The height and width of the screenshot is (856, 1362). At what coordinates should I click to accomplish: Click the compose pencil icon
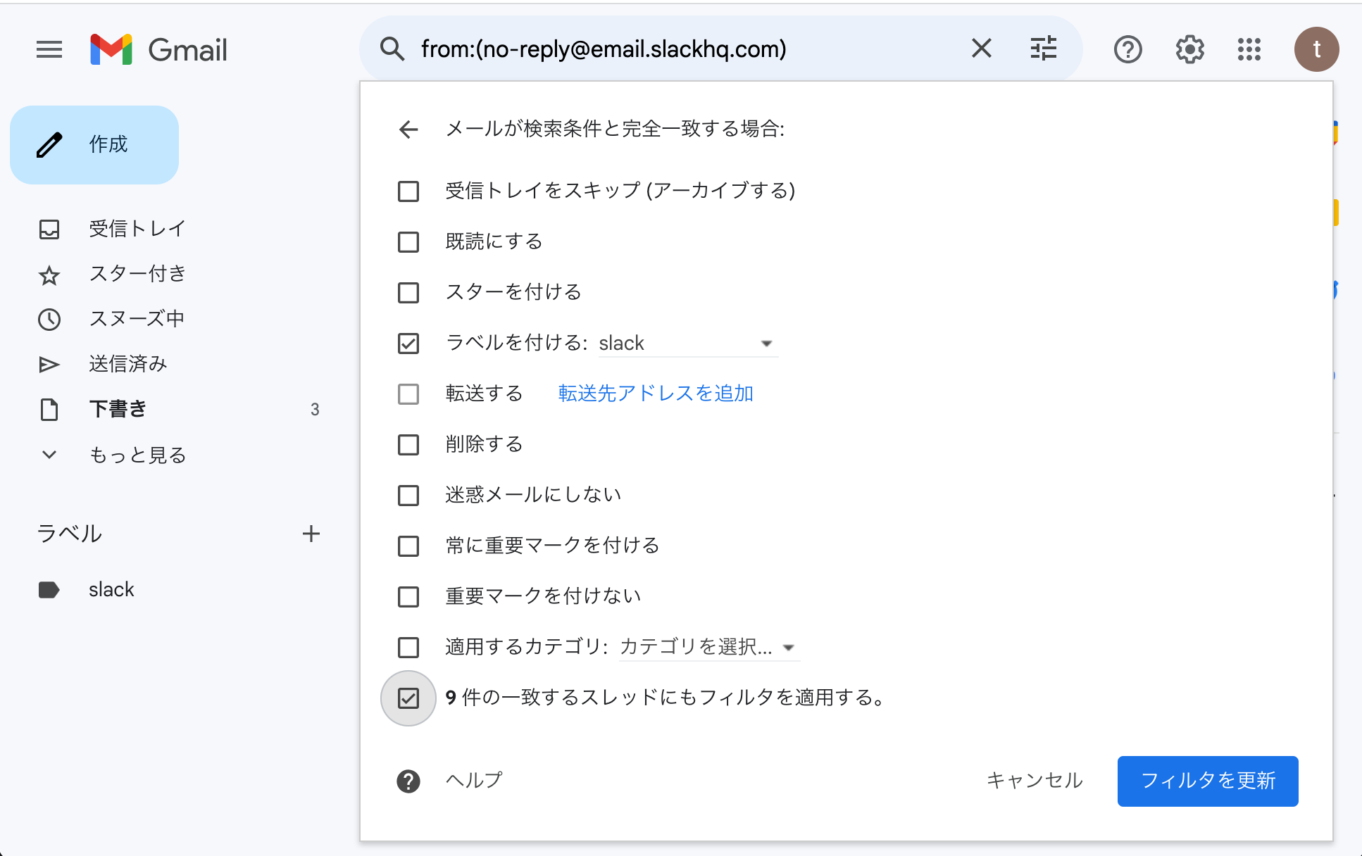pos(49,144)
